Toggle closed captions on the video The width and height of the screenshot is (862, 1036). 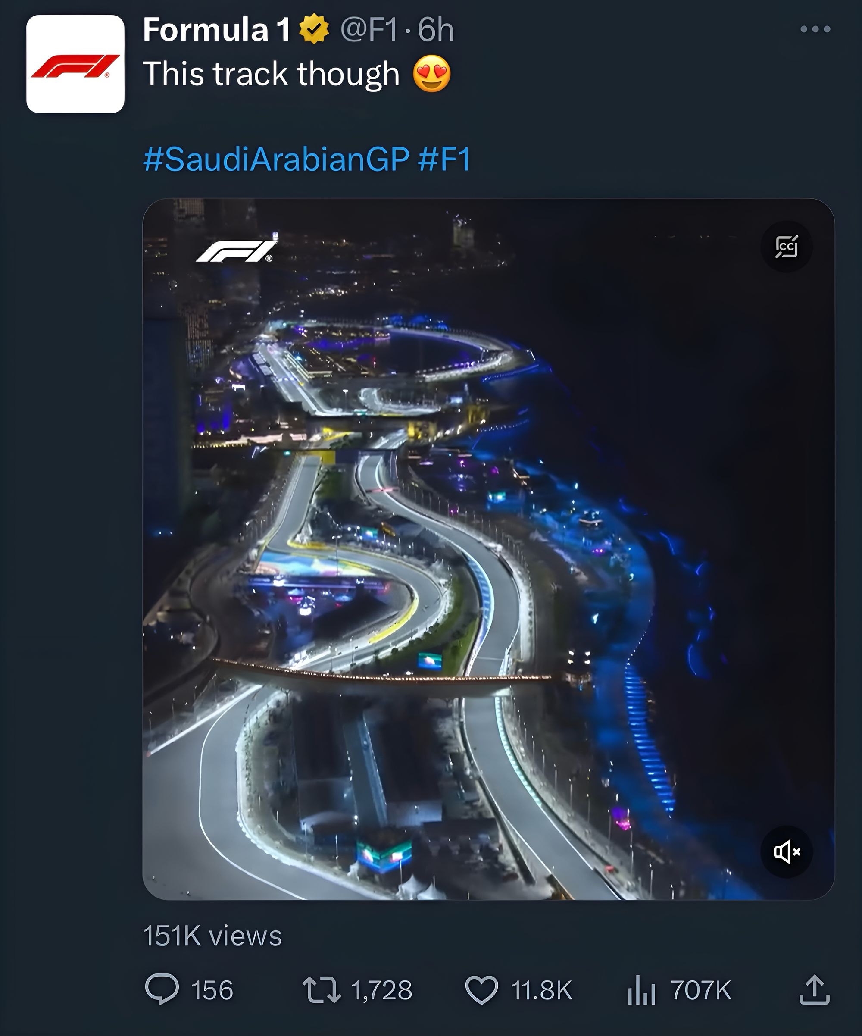[x=787, y=247]
